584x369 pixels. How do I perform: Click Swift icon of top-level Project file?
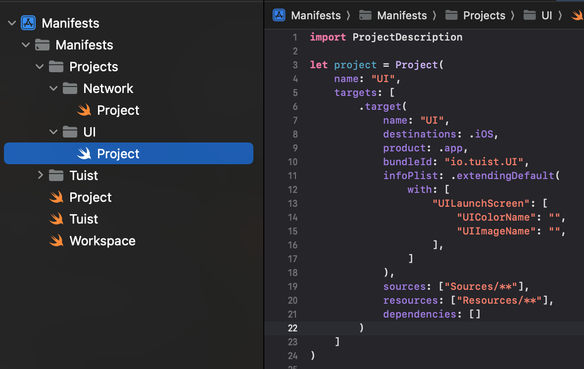tap(56, 197)
